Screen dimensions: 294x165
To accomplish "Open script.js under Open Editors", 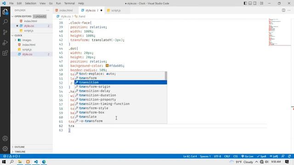I will (28, 31).
